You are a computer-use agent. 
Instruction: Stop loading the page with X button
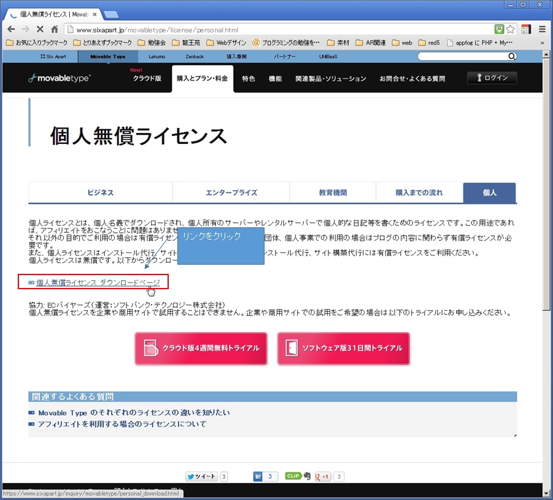(40, 29)
